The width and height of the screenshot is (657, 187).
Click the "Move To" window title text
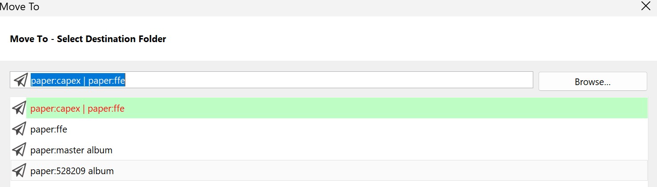tap(20, 7)
